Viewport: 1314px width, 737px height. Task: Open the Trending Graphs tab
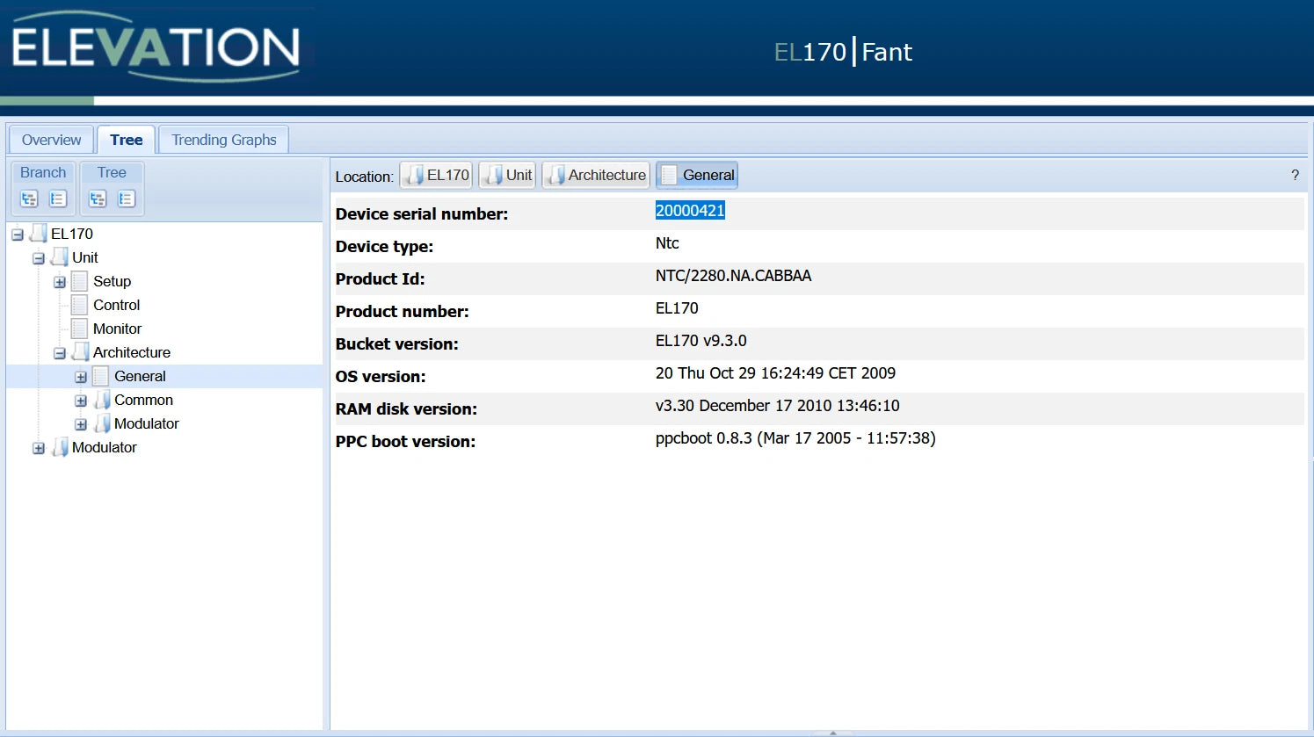point(224,140)
